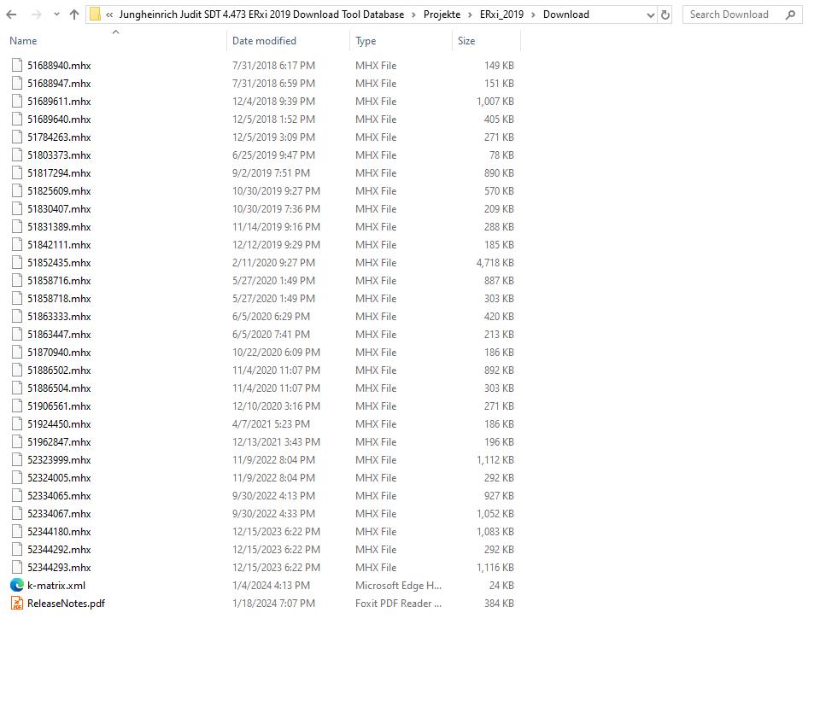Go back with the left arrow button
This screenshot has width=814, height=712.
(x=11, y=15)
